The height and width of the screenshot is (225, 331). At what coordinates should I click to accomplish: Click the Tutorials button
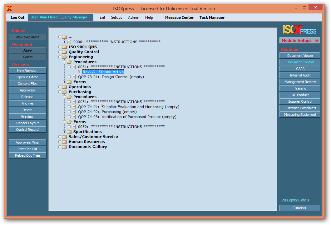(x=299, y=208)
